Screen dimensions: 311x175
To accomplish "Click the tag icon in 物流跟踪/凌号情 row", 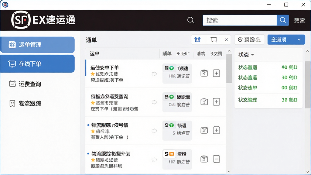I will (x=154, y=131).
